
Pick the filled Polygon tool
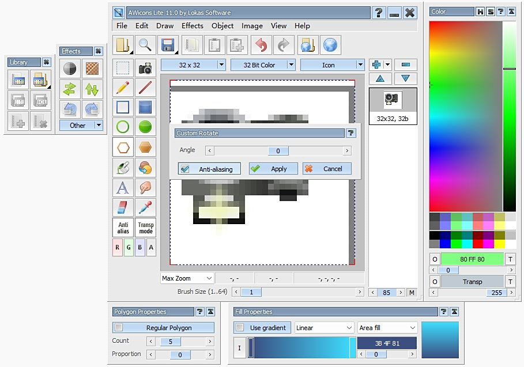click(x=145, y=147)
